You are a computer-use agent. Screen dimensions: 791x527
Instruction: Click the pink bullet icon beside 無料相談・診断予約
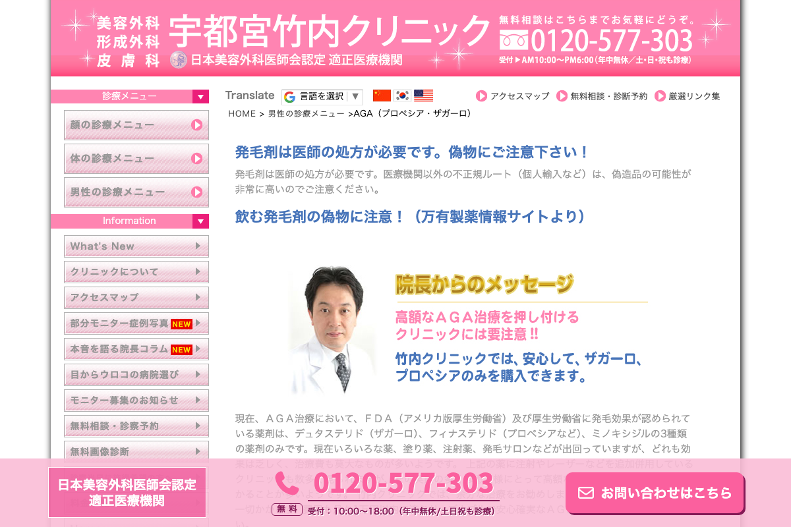point(562,96)
